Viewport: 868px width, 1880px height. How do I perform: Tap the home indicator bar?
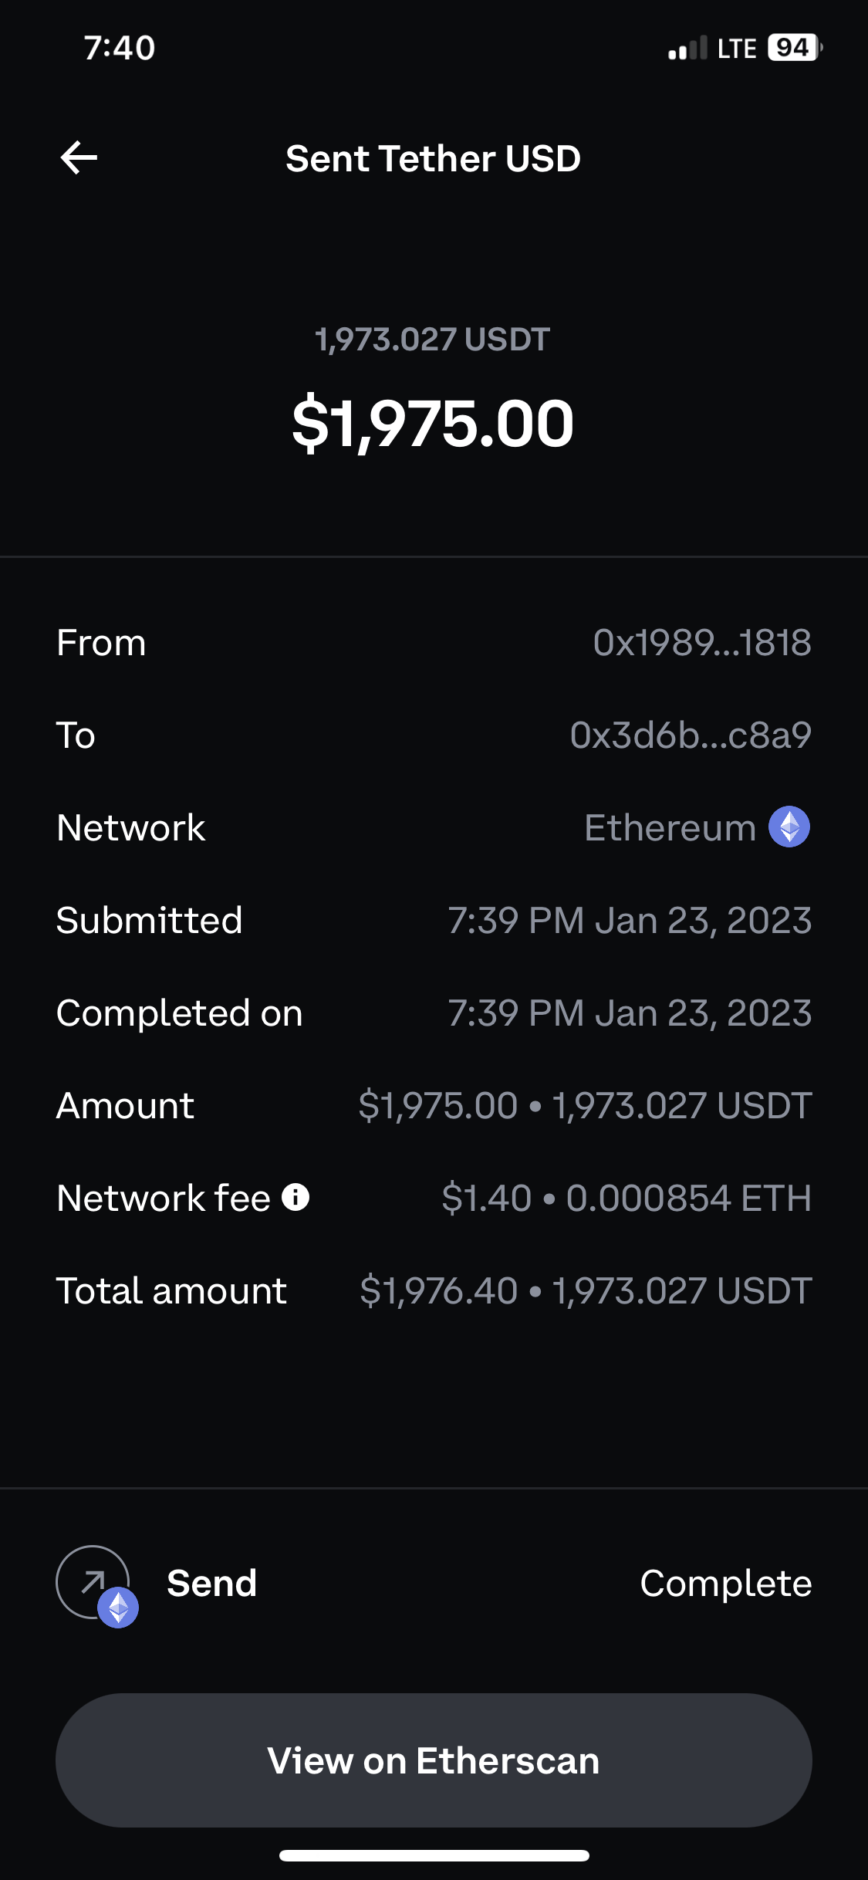pos(434,1855)
